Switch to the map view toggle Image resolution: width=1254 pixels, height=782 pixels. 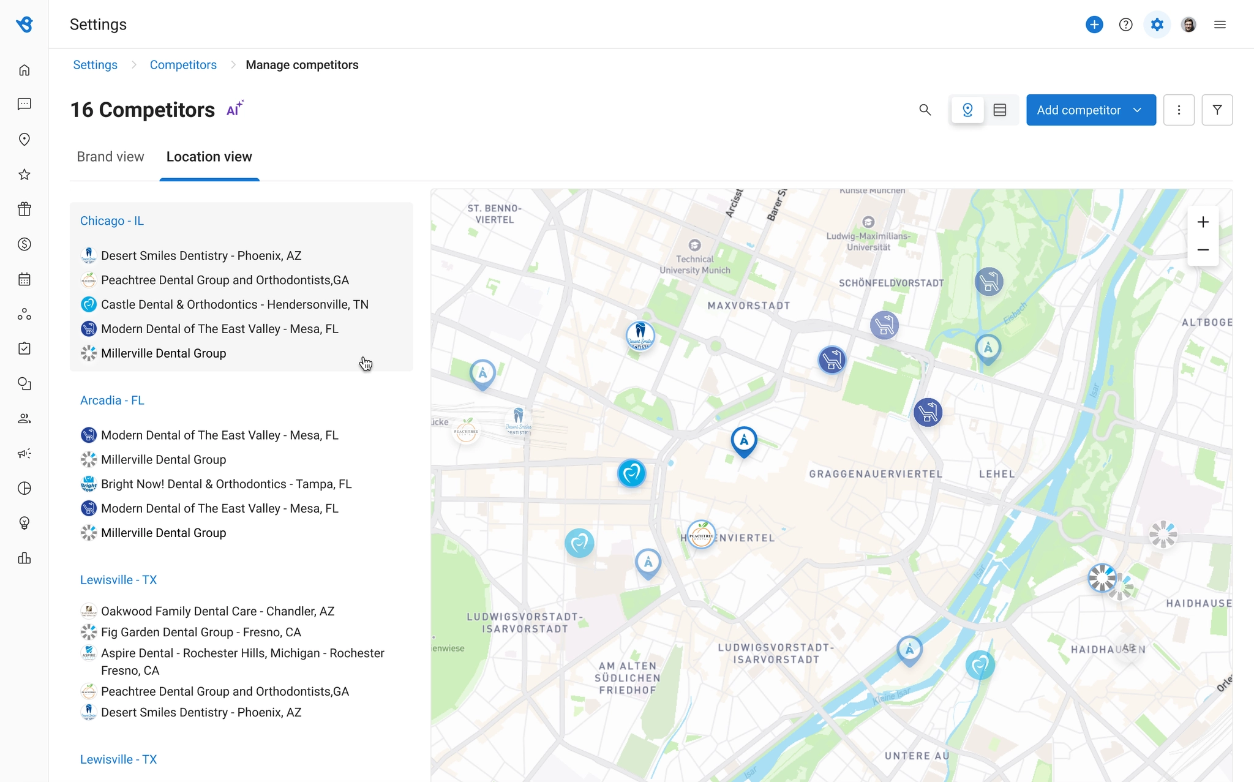(x=967, y=110)
